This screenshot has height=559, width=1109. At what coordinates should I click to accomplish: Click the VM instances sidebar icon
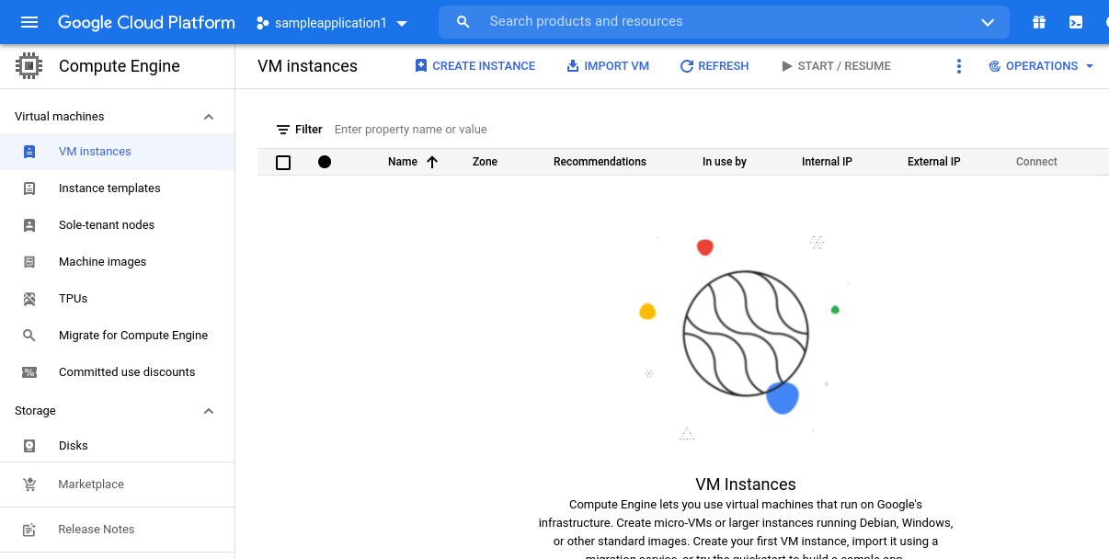(29, 152)
